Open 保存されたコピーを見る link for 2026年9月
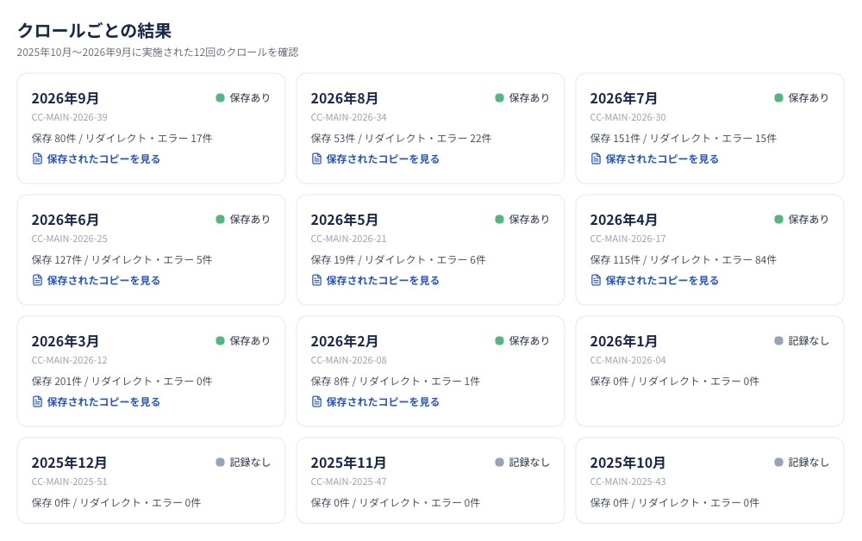Screen dimensions: 862x541 97,159
